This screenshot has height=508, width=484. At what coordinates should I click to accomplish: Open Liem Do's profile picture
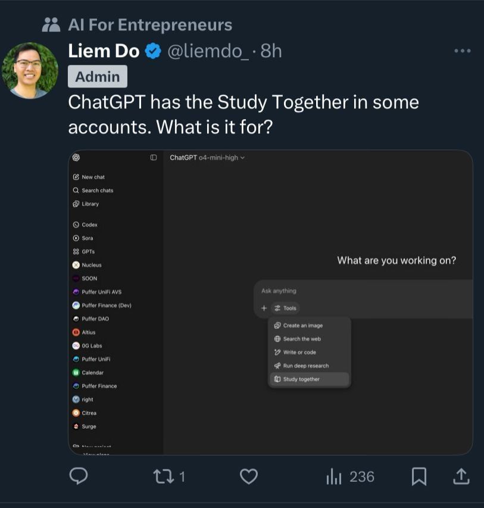click(30, 70)
